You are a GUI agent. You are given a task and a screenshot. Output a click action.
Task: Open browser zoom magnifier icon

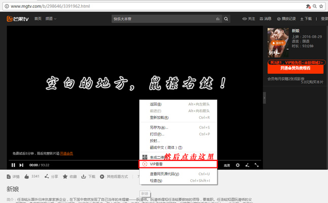point(315,6)
